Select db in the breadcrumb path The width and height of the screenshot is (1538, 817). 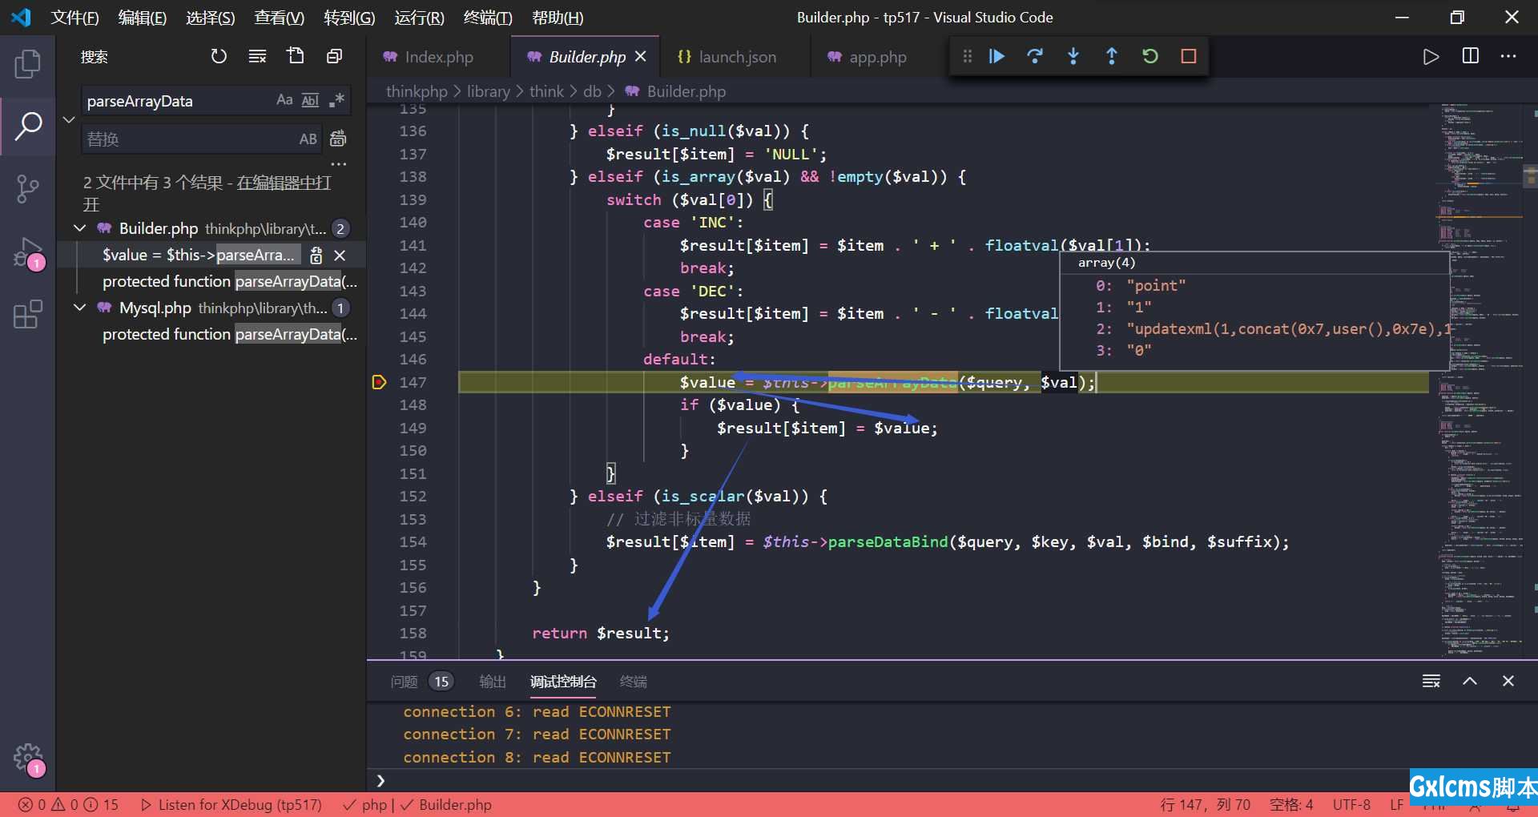pyautogui.click(x=592, y=91)
